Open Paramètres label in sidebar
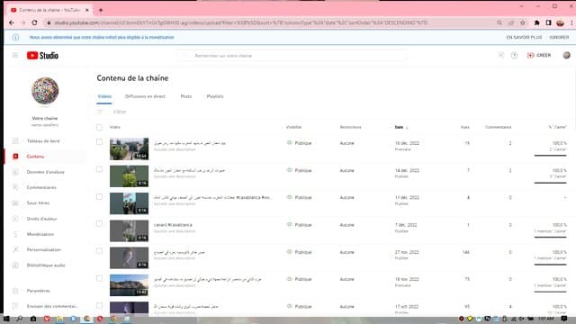The image size is (576, 324). (38, 291)
